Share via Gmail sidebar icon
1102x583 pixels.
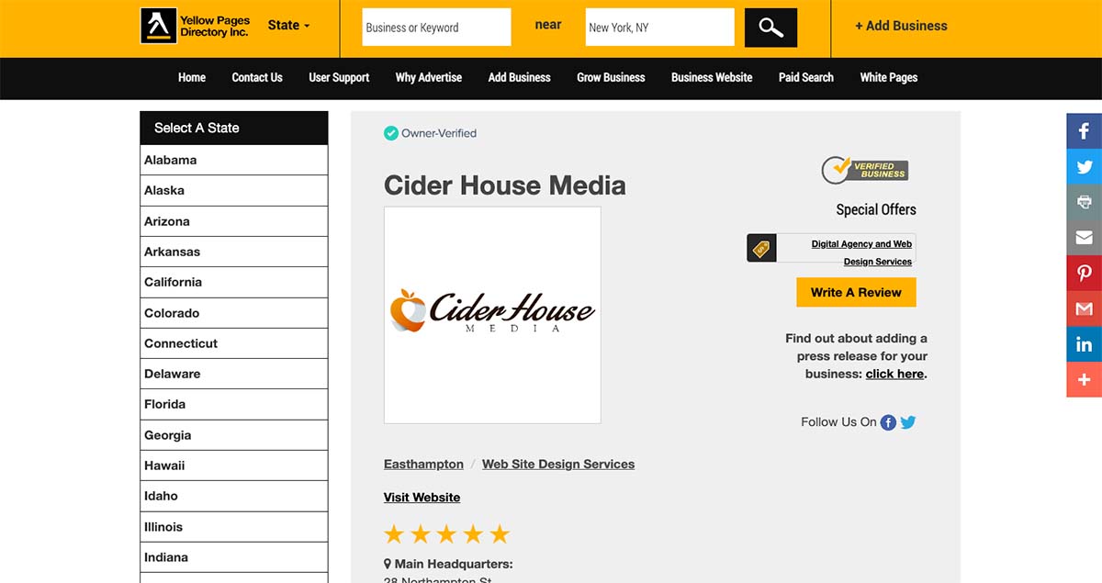click(x=1084, y=308)
